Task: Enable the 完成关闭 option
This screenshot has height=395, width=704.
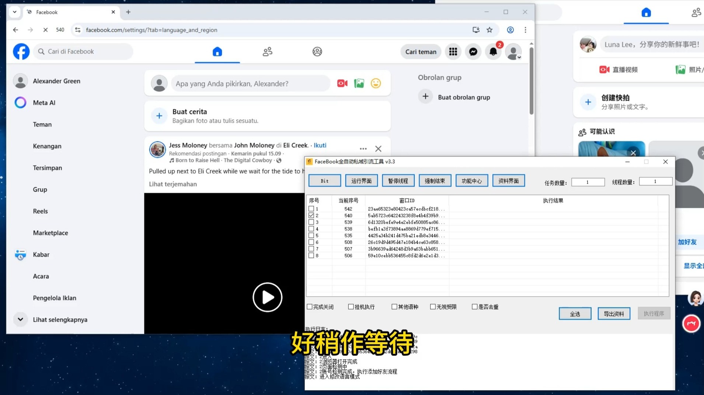Action: click(310, 306)
